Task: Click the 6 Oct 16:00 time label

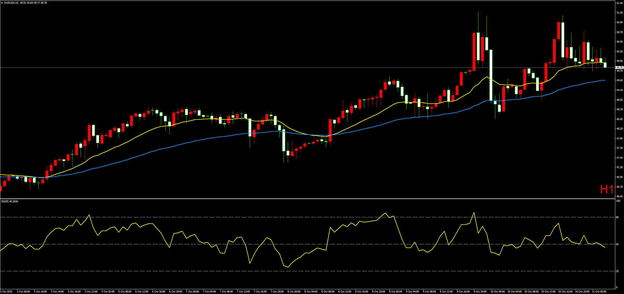Action: (159, 292)
